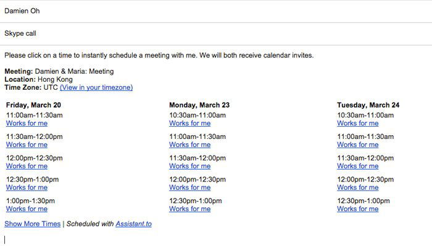Select Tuesday 12:00pm-12:30pm 'Works for me'
432x246 pixels.
click(357, 188)
